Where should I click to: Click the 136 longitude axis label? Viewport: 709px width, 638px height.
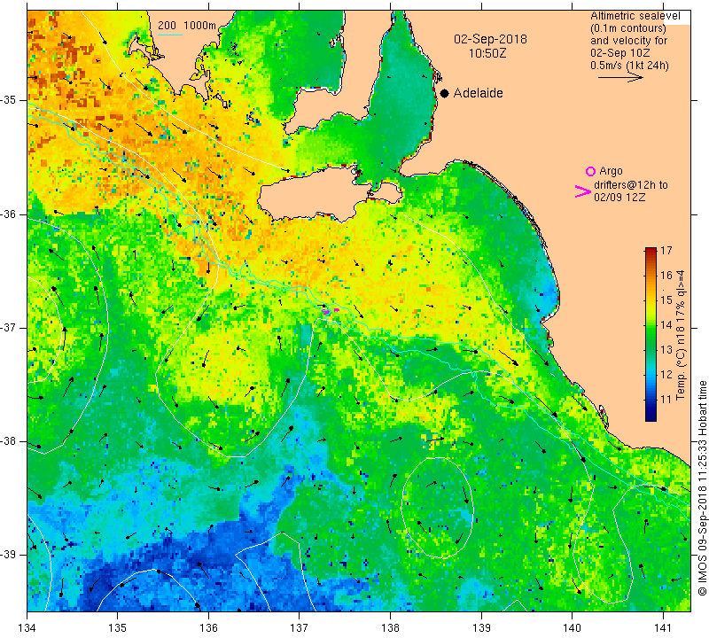[208, 628]
